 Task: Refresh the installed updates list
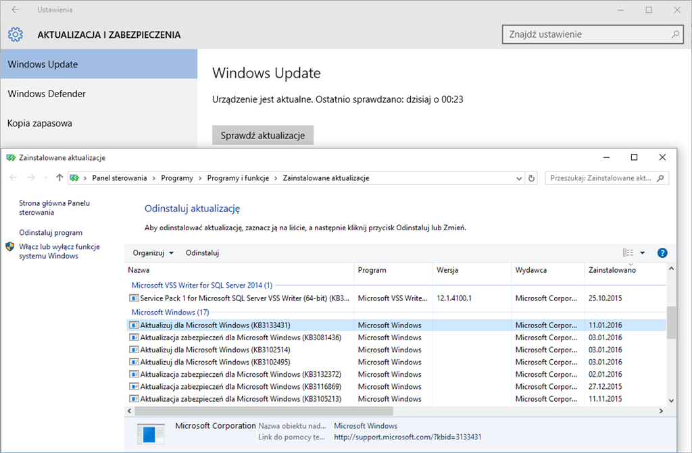pos(531,178)
